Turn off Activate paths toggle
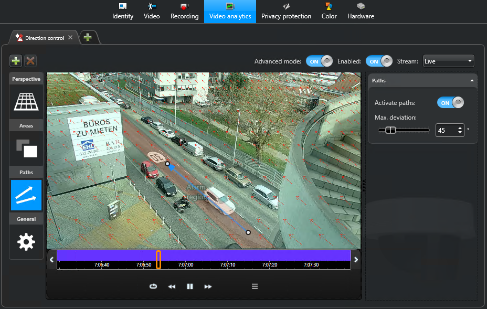Screen dimensions: 487x309 click(450, 103)
